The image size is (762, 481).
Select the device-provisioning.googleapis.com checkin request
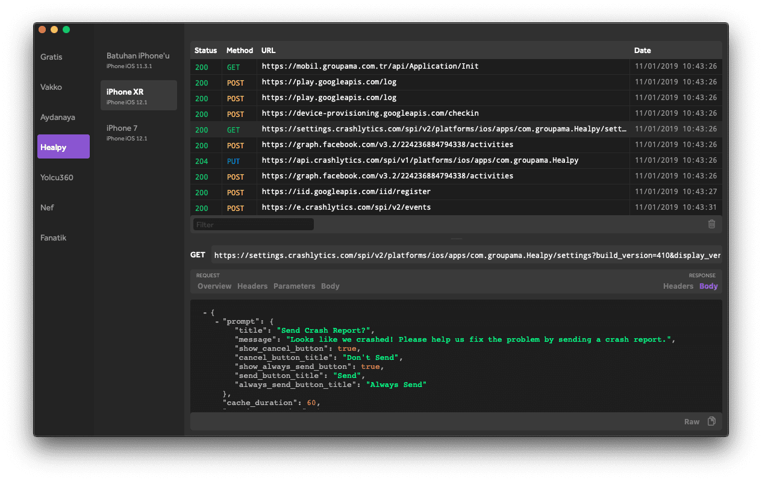click(x=456, y=113)
